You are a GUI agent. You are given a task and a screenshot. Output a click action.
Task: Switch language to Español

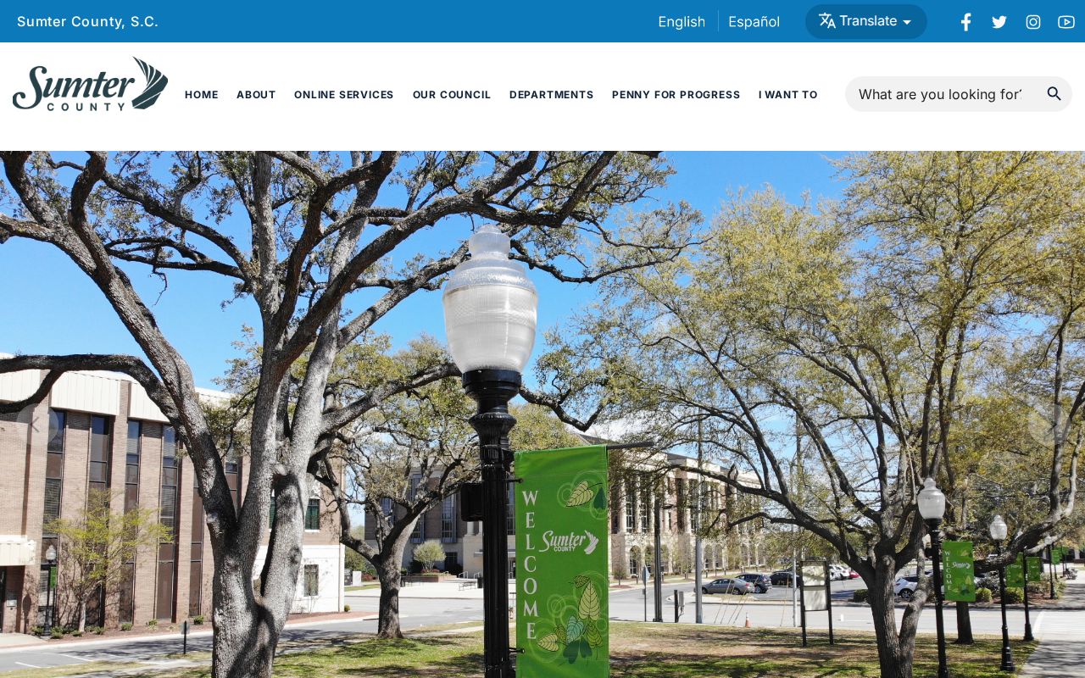point(754,21)
